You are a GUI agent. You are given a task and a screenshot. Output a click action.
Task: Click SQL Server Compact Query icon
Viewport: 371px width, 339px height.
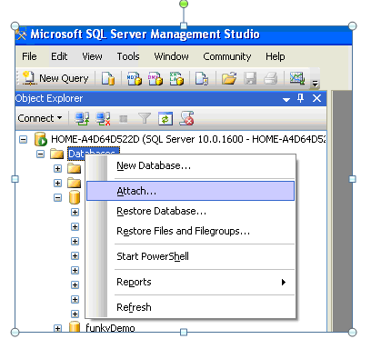[202, 78]
